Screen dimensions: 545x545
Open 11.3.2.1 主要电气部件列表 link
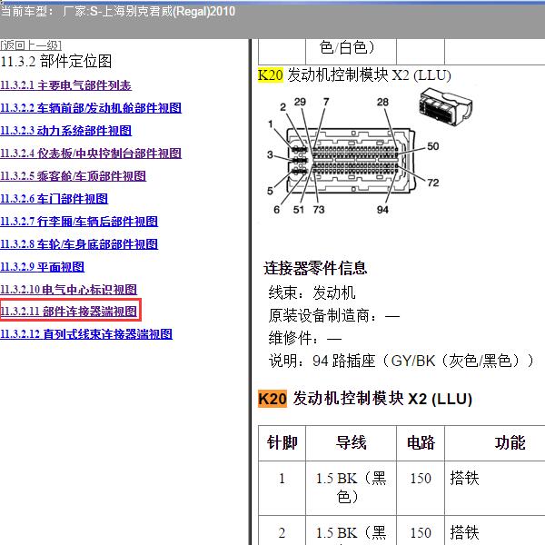coord(65,85)
